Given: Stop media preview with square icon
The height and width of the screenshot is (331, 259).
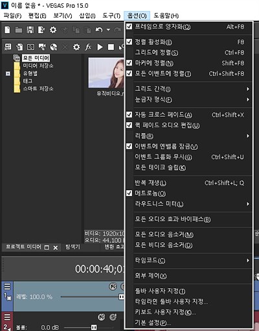Looking at the screenshot, I should tap(111, 47).
